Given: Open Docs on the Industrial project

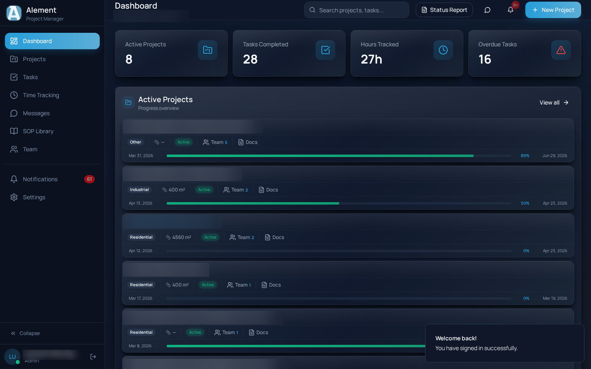Looking at the screenshot, I should click(x=268, y=190).
